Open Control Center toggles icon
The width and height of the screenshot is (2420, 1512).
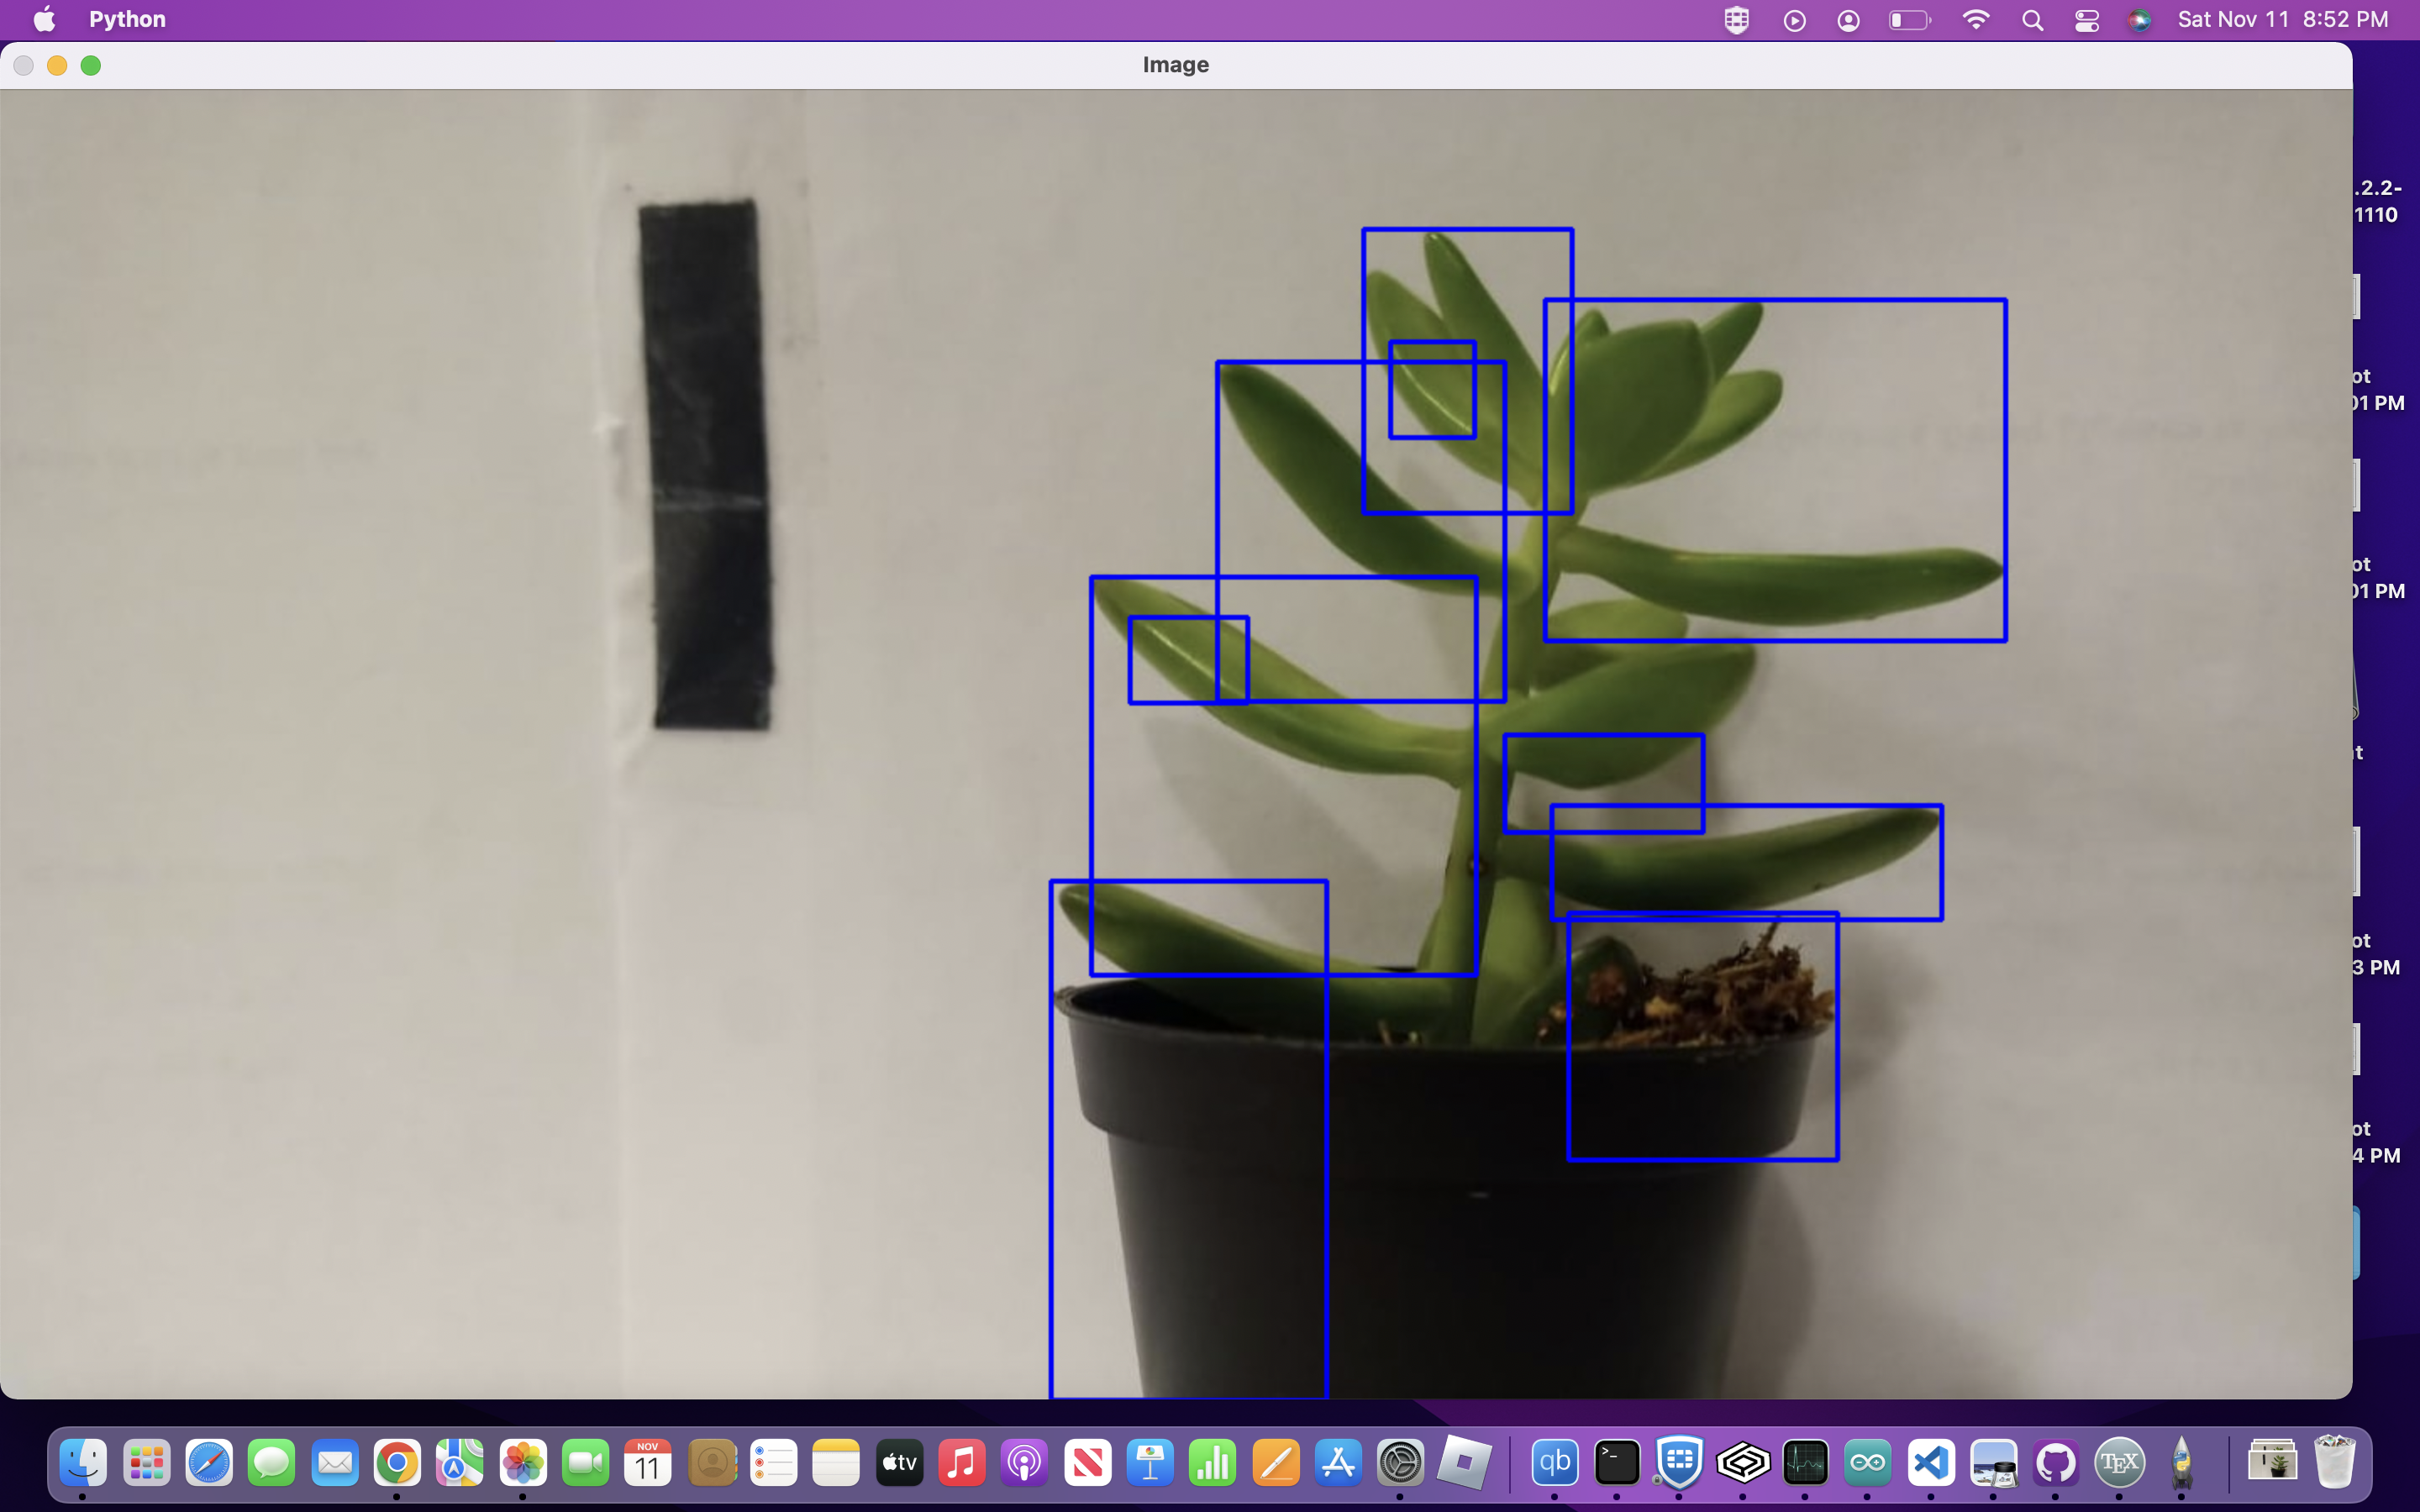[x=2086, y=20]
